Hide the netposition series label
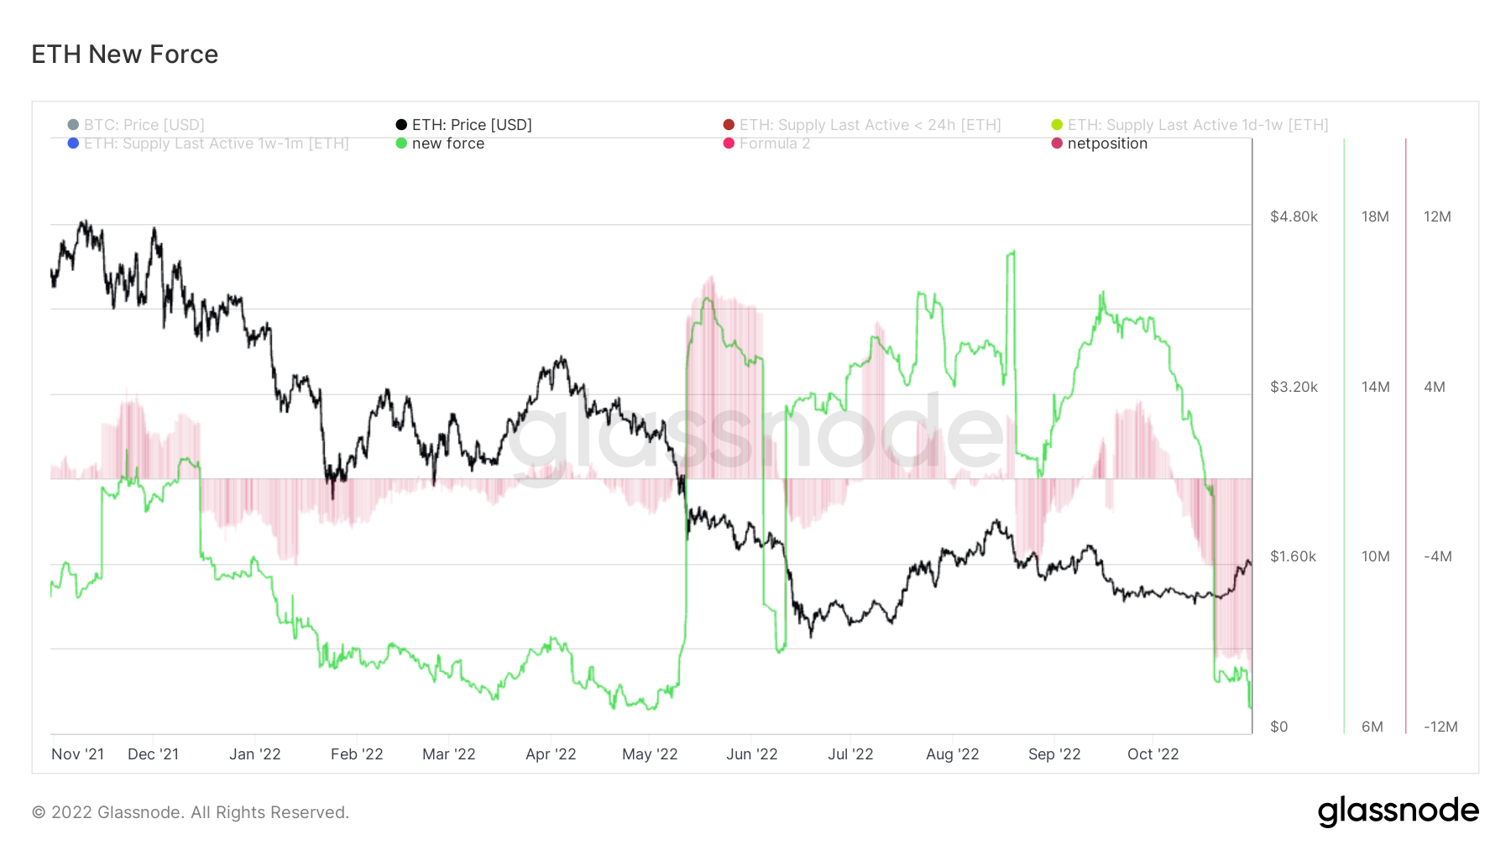This screenshot has width=1511, height=850. 1107,143
